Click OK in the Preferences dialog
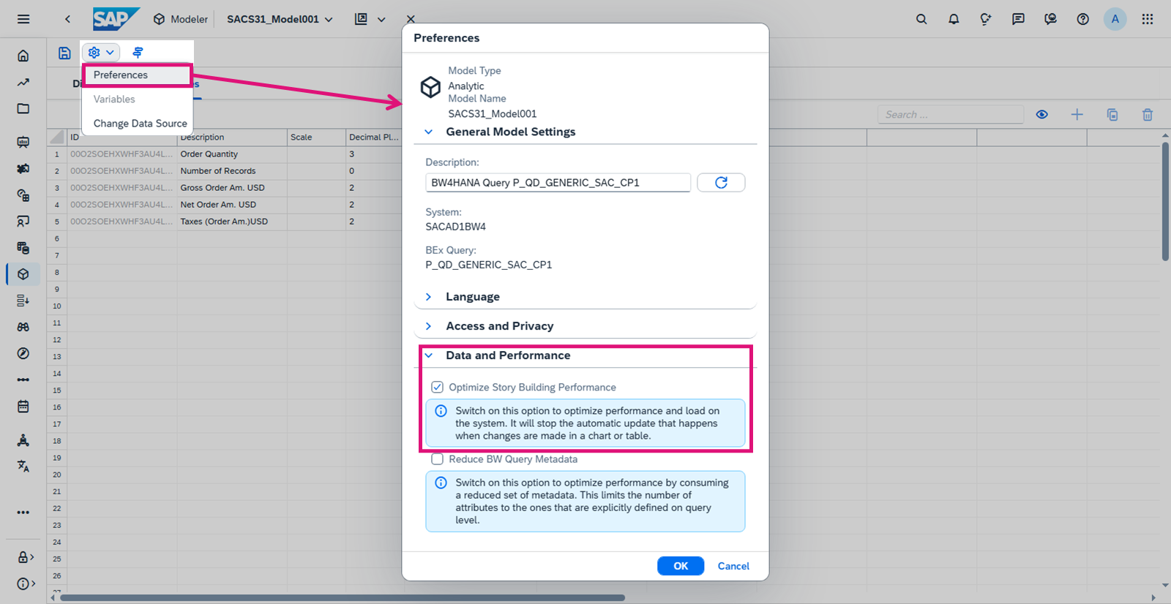The width and height of the screenshot is (1171, 604). click(681, 566)
